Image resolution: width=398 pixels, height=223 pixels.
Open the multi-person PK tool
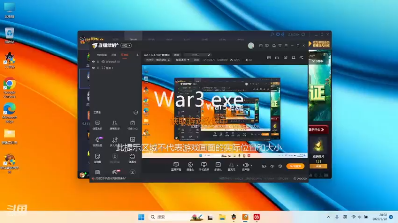115,142
